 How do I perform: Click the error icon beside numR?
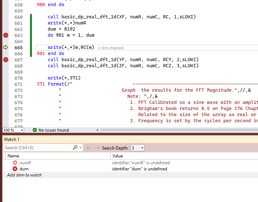15,163
